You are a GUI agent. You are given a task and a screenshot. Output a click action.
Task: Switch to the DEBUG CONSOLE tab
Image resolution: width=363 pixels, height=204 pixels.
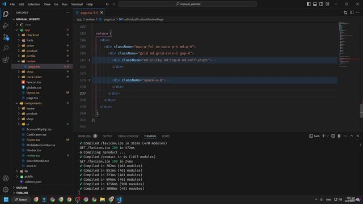(128, 136)
